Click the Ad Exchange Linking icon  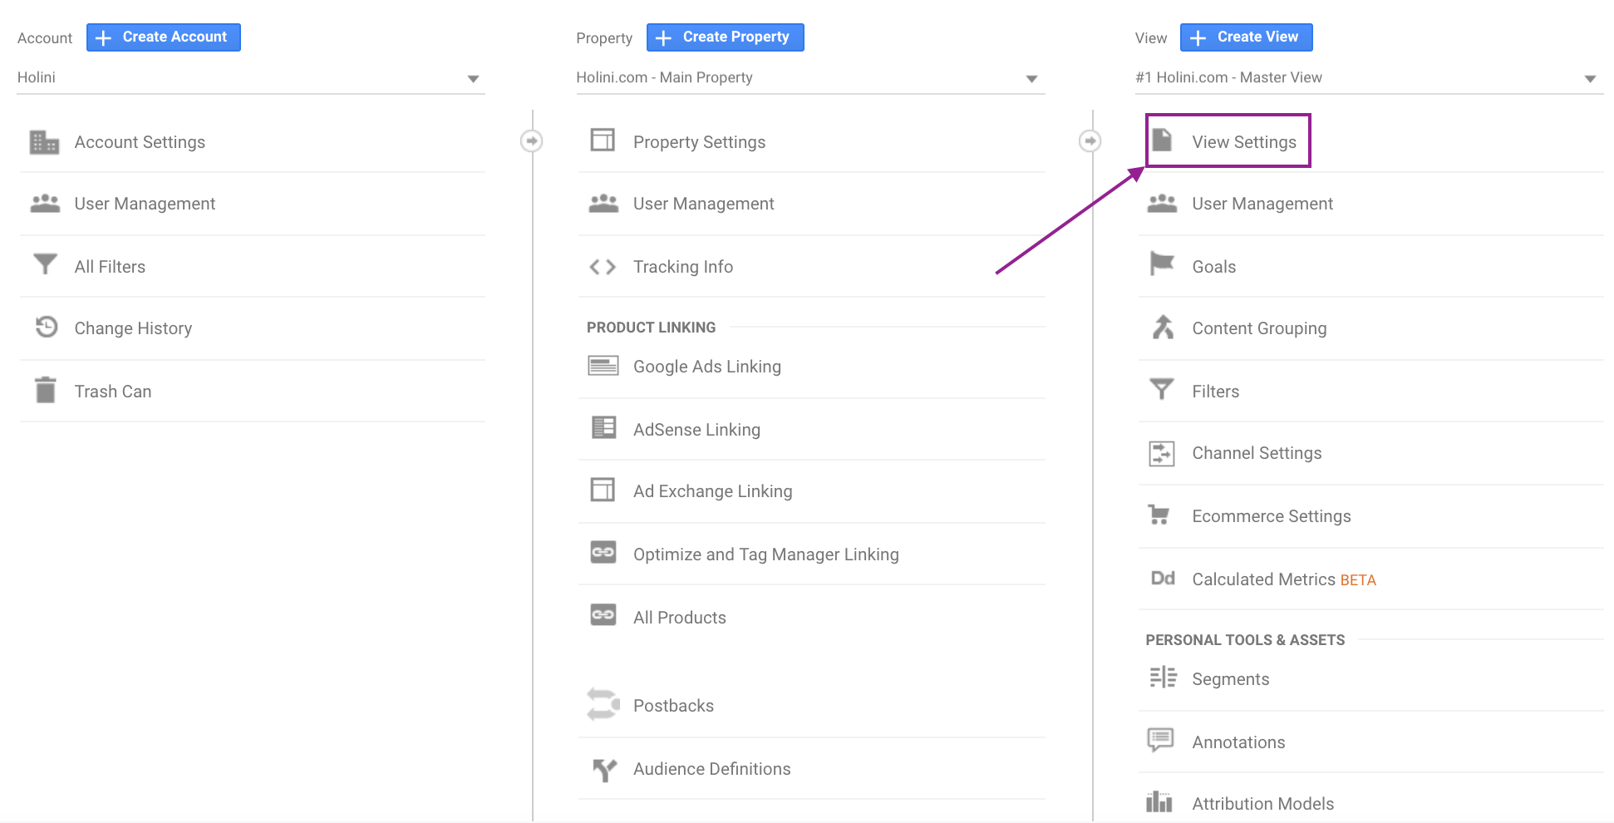[x=603, y=489]
